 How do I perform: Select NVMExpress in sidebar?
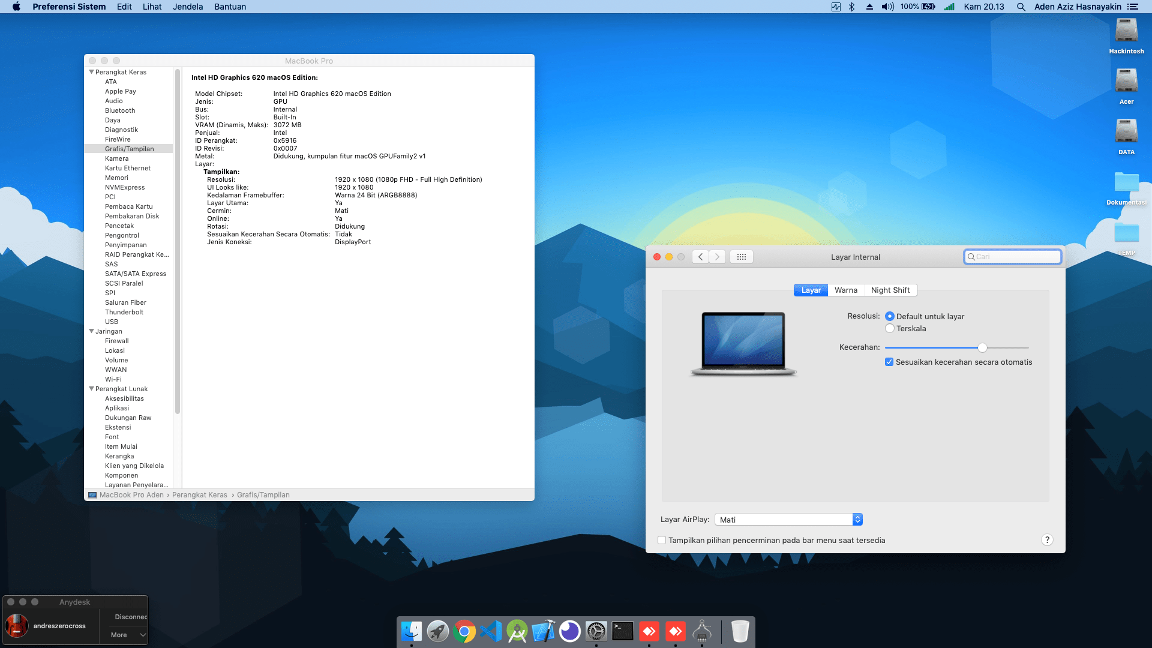[x=125, y=187]
